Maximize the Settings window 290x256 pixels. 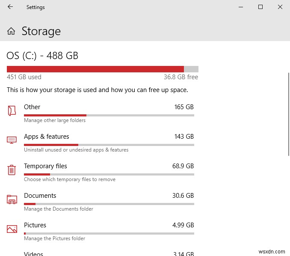click(x=260, y=7)
